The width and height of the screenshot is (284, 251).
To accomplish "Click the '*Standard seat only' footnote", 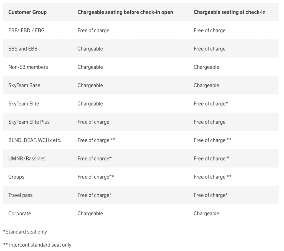I will tap(25, 232).
